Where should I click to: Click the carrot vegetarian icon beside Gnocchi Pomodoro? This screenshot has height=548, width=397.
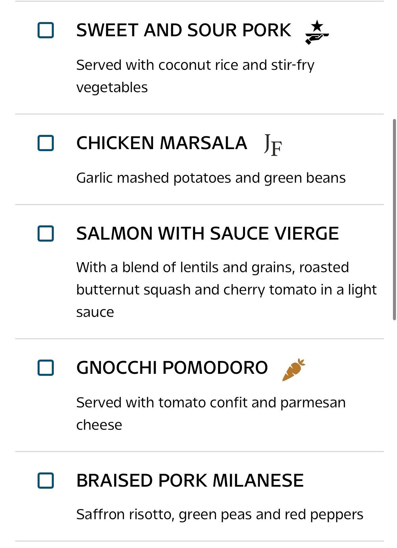pos(293,369)
